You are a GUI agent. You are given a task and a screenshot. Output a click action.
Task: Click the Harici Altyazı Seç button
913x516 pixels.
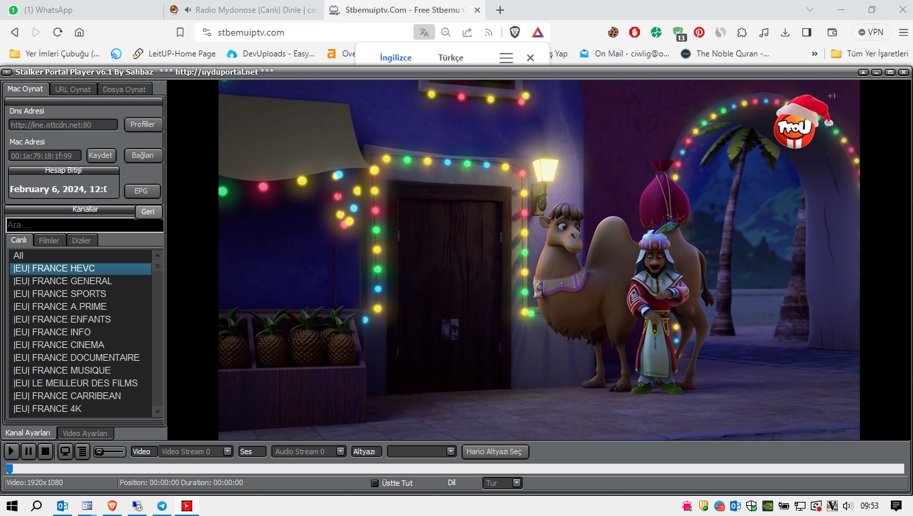pyautogui.click(x=495, y=451)
